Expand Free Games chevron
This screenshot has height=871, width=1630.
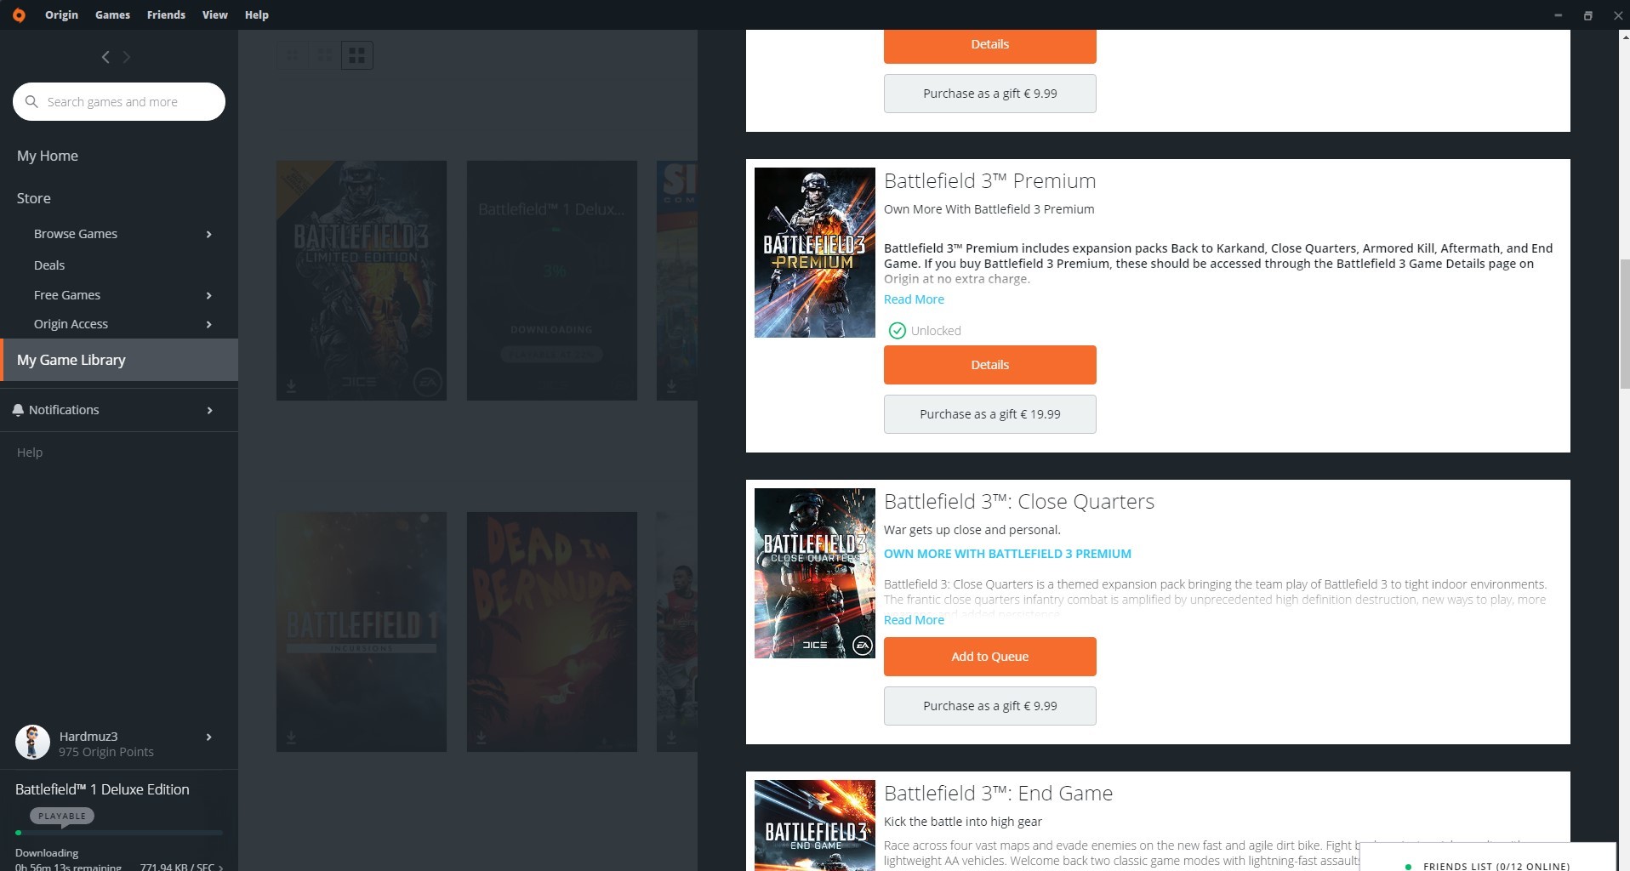(209, 295)
